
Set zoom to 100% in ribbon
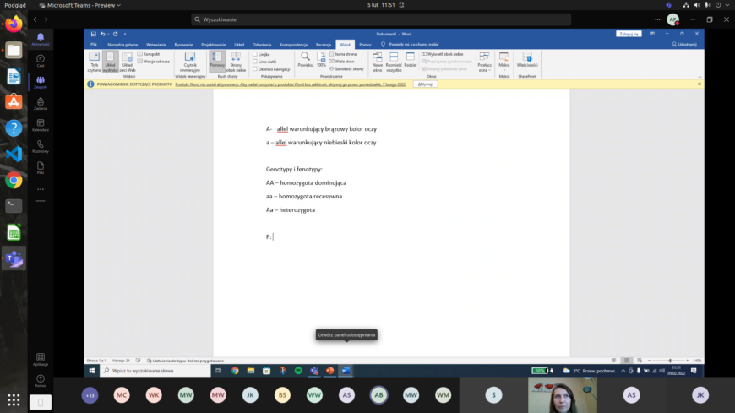click(321, 59)
